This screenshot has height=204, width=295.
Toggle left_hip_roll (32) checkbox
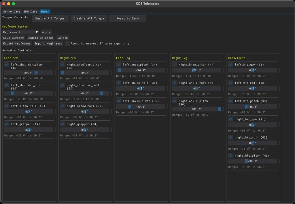coord(230,83)
